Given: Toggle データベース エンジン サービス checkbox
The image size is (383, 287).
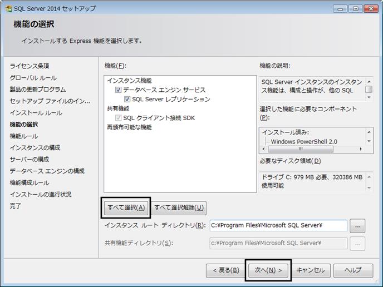Looking at the screenshot, I should pyautogui.click(x=118, y=90).
